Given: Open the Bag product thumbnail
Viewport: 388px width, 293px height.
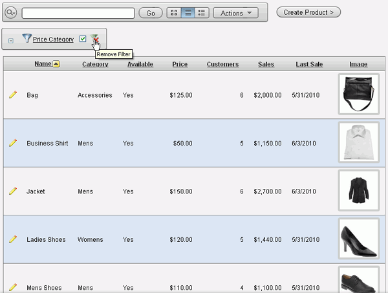Looking at the screenshot, I should (359, 94).
